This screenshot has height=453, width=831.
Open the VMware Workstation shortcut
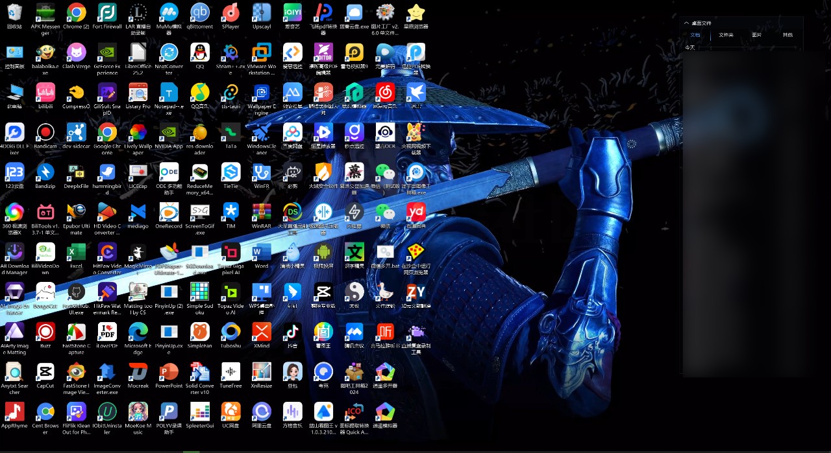pyautogui.click(x=262, y=53)
